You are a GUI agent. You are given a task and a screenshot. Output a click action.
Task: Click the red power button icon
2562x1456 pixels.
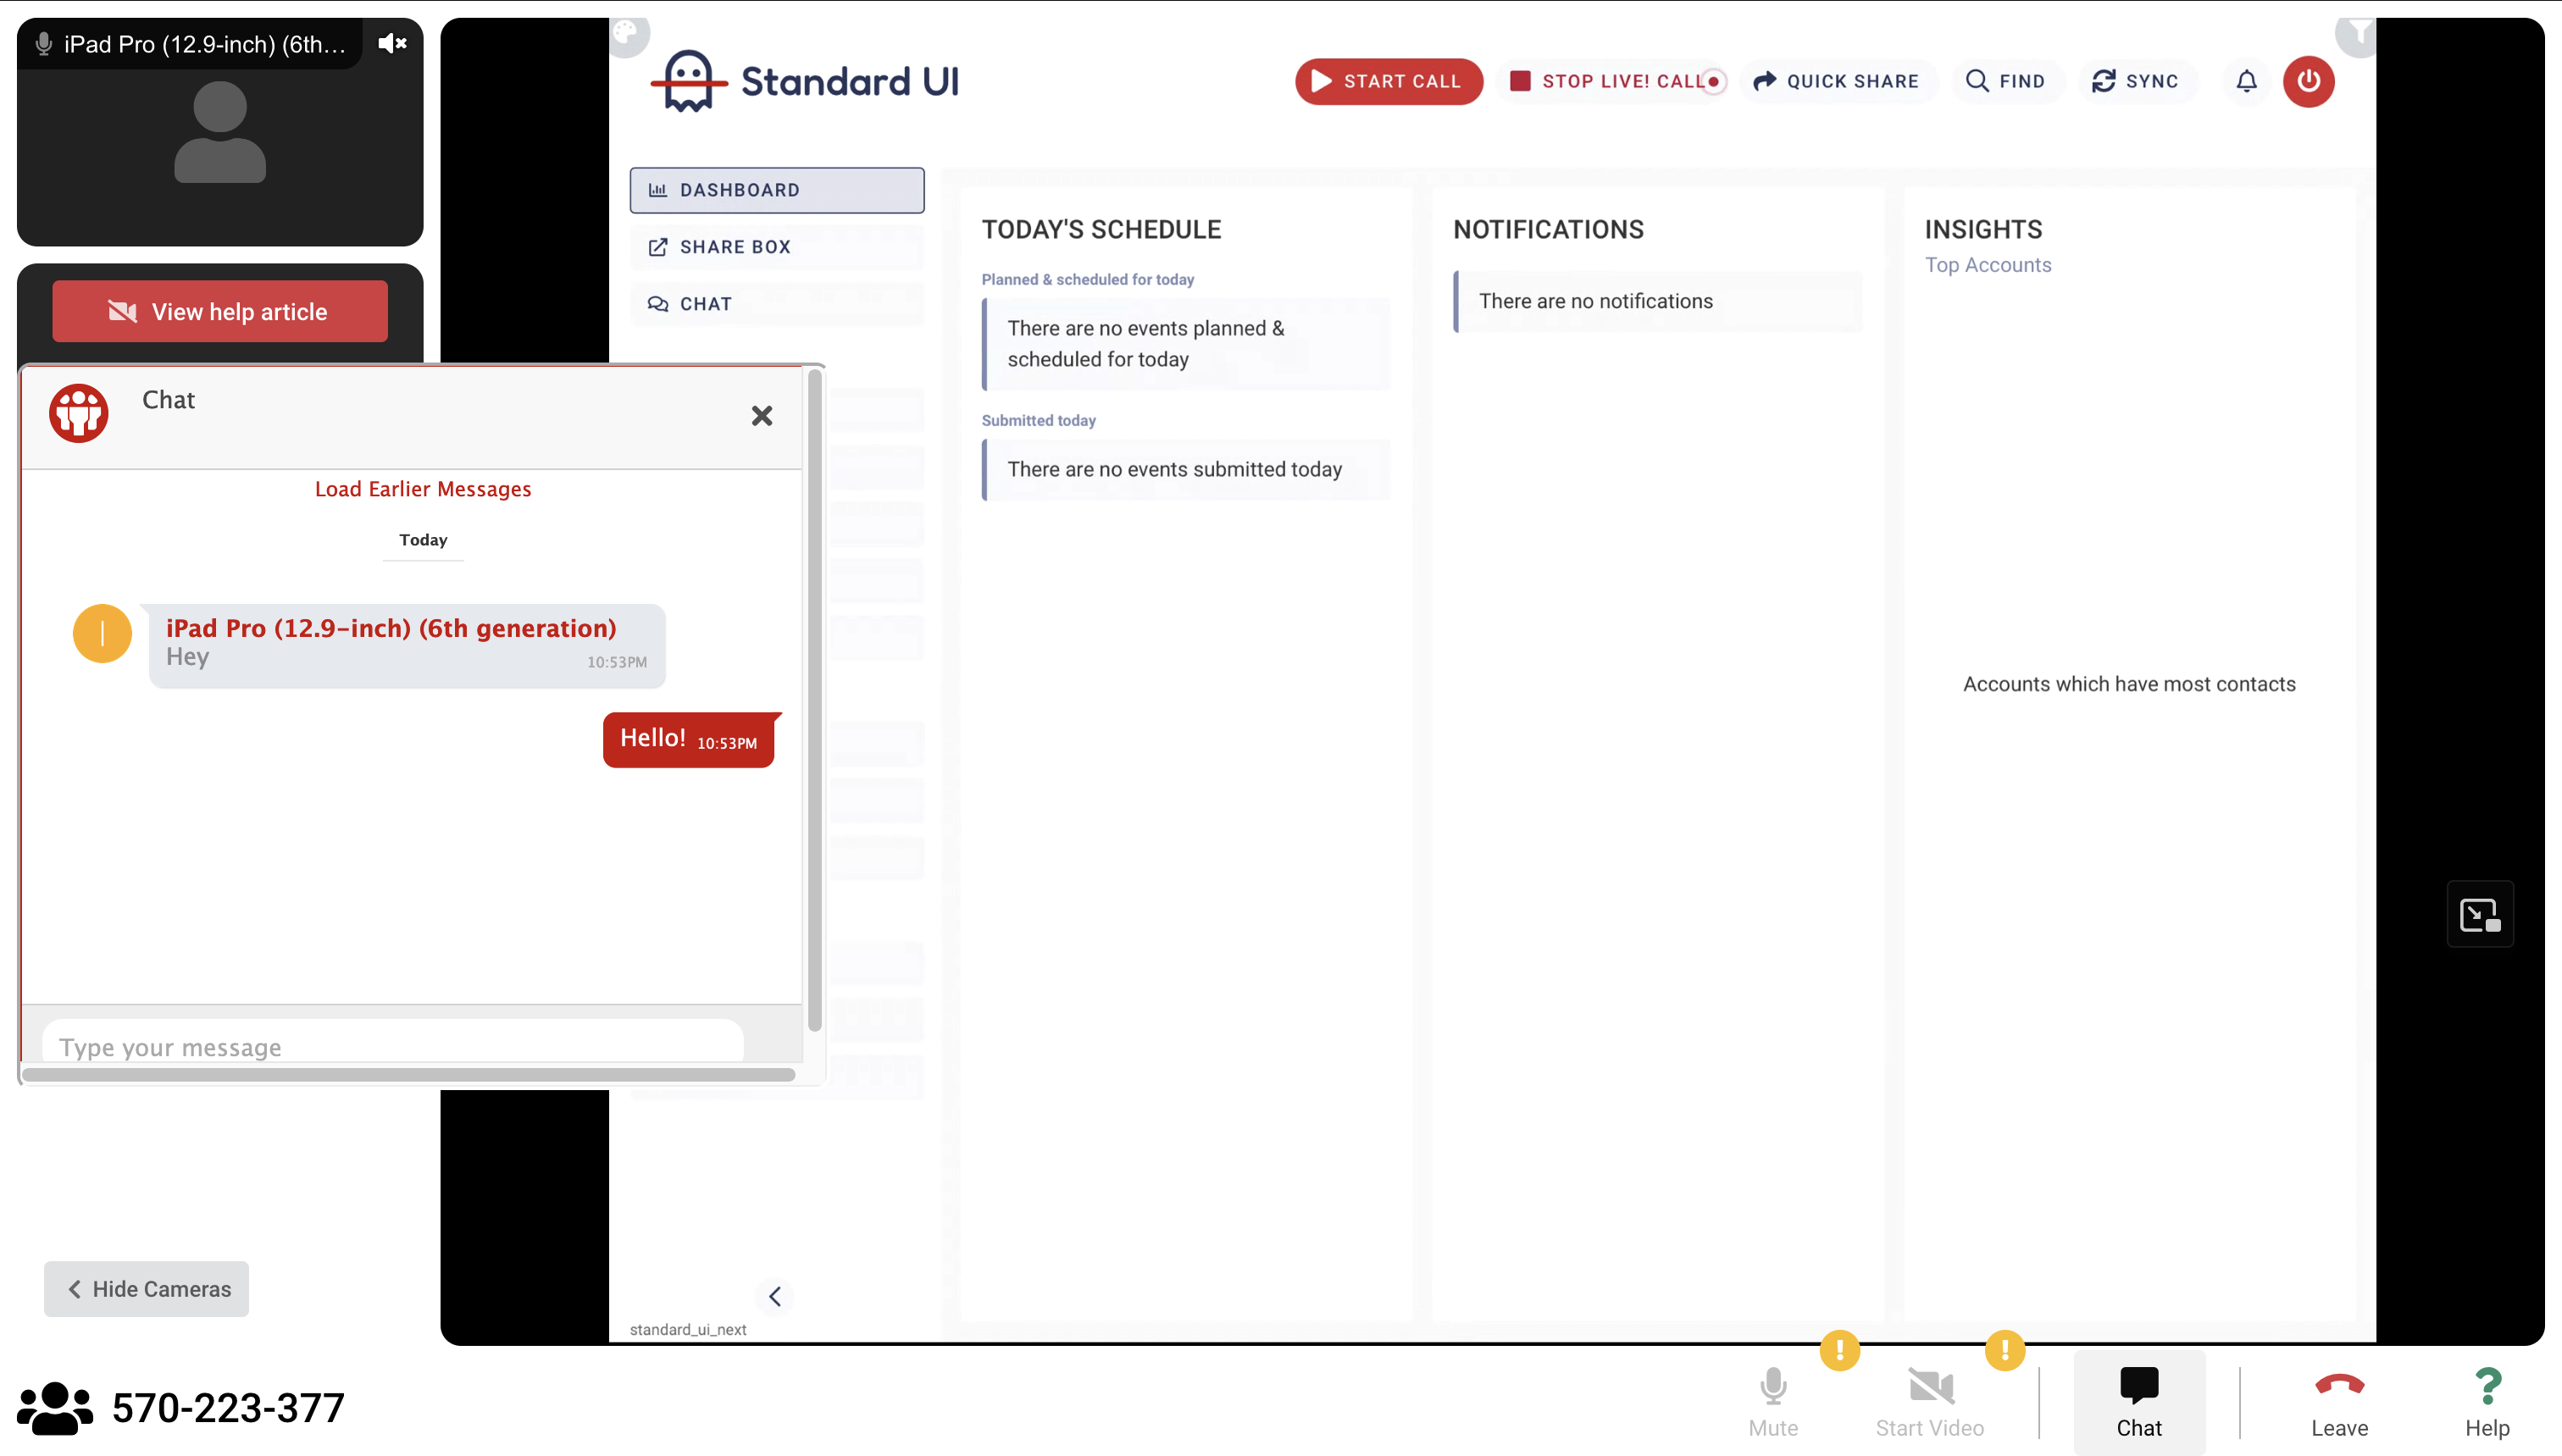(x=2308, y=81)
